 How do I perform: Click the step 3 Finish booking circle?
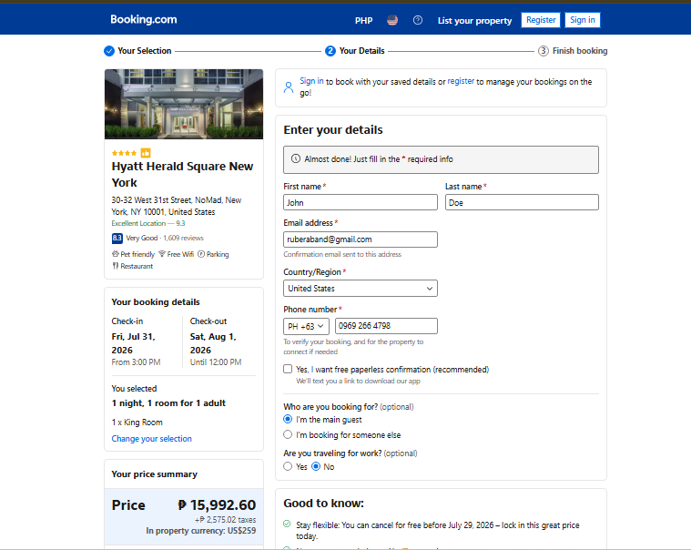tap(543, 51)
